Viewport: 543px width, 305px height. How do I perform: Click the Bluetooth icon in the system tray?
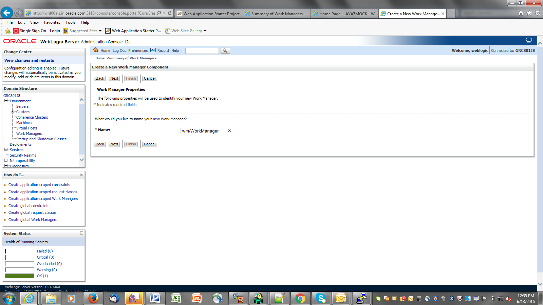451,299
